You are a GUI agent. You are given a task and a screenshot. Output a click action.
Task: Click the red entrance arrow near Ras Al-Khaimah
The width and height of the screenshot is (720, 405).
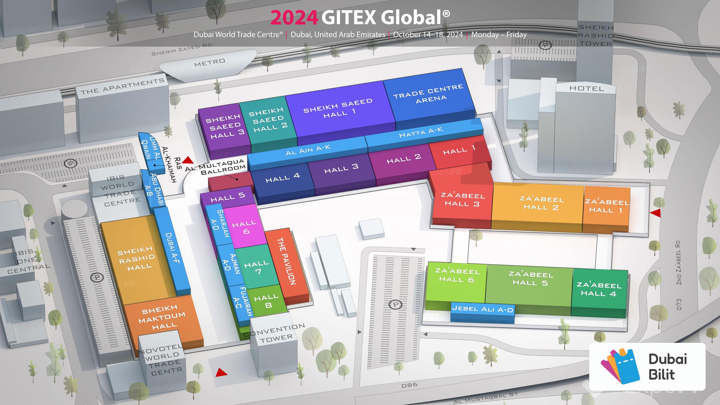coord(188,160)
